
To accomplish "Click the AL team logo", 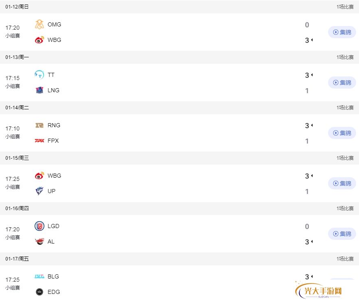I will coord(39,241).
